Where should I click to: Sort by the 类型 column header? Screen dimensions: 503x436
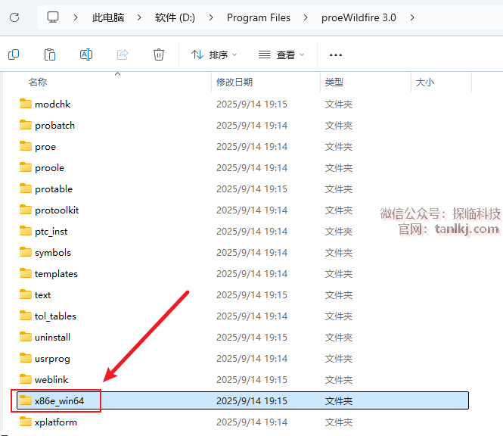tap(334, 83)
